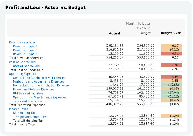The height and width of the screenshot is (136, 193).
Task: Click the Budget % Var column header
Action: (170, 33)
